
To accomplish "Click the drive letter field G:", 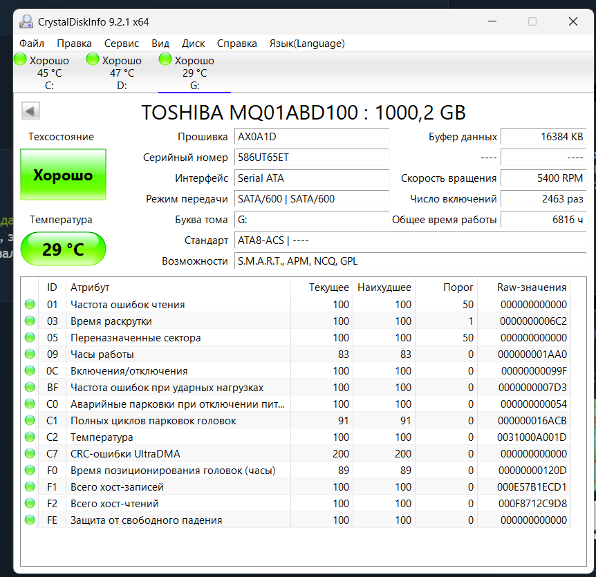I will [312, 220].
